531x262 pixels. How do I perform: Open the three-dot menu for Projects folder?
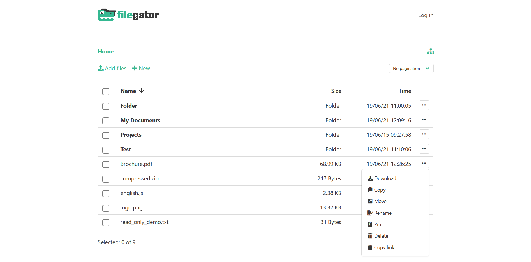[x=424, y=134]
